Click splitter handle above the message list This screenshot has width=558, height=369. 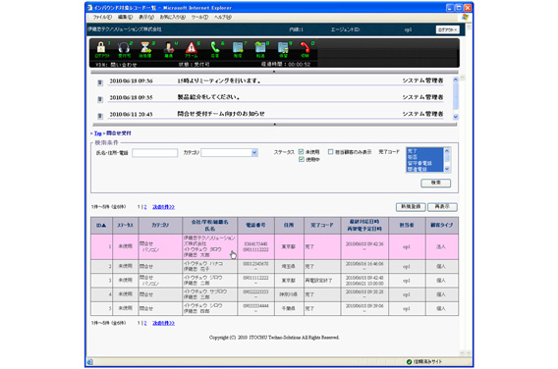point(274,72)
